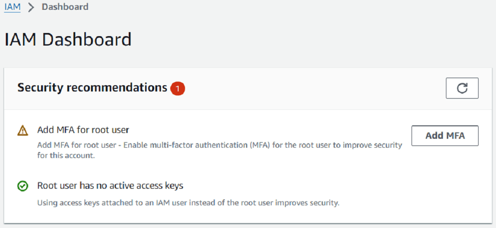The width and height of the screenshot is (496, 228).
Task: Open the IAM breadcrumb link
Action: (x=13, y=7)
